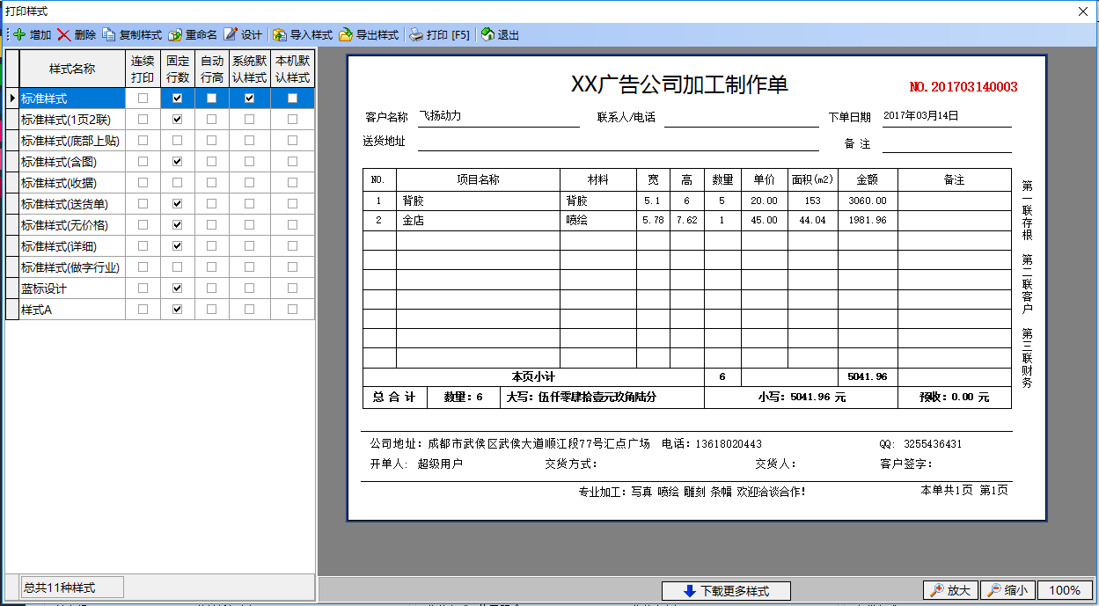Click the Import style toolbar icon

coord(280,35)
